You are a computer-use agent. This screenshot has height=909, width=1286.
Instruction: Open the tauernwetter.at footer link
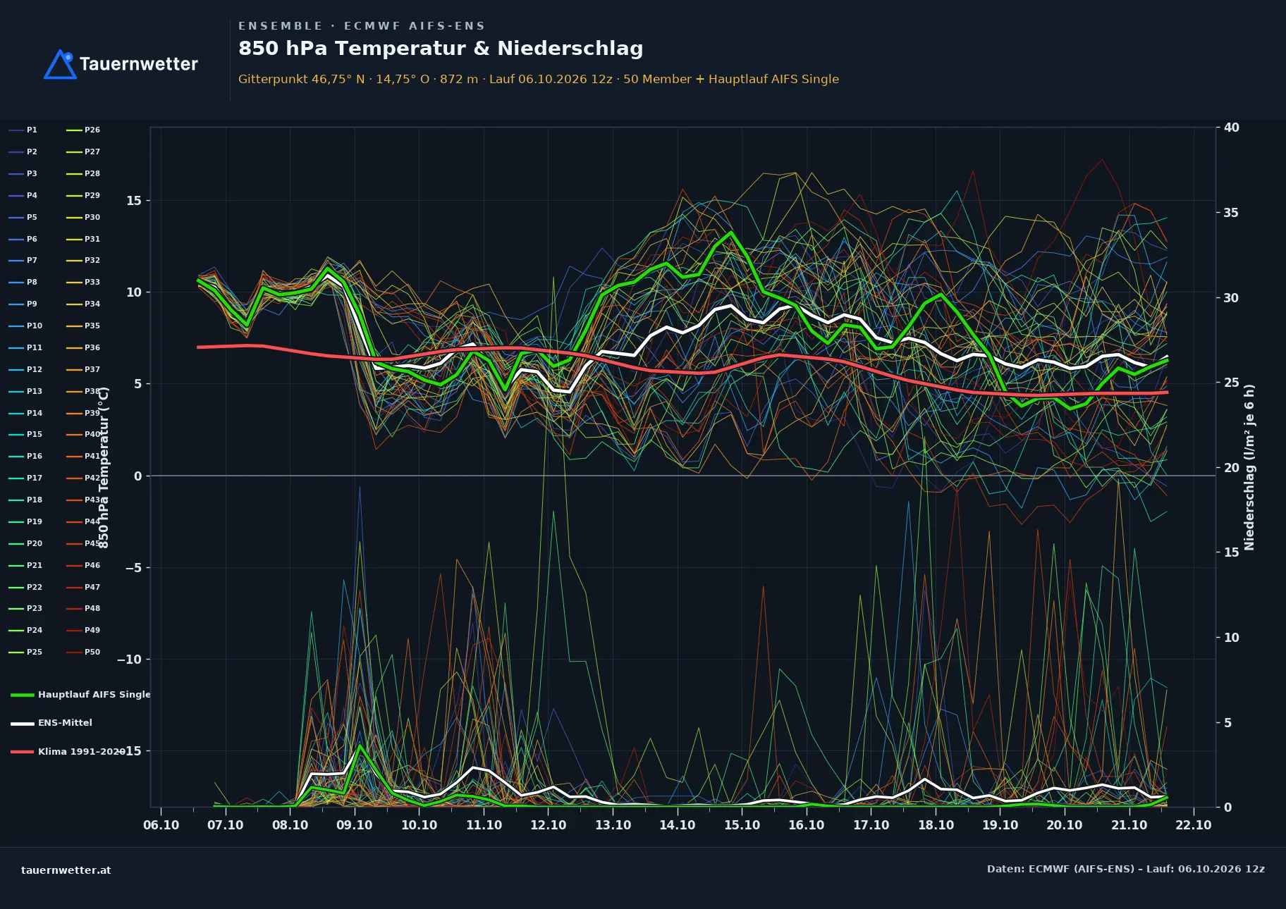[x=66, y=870]
